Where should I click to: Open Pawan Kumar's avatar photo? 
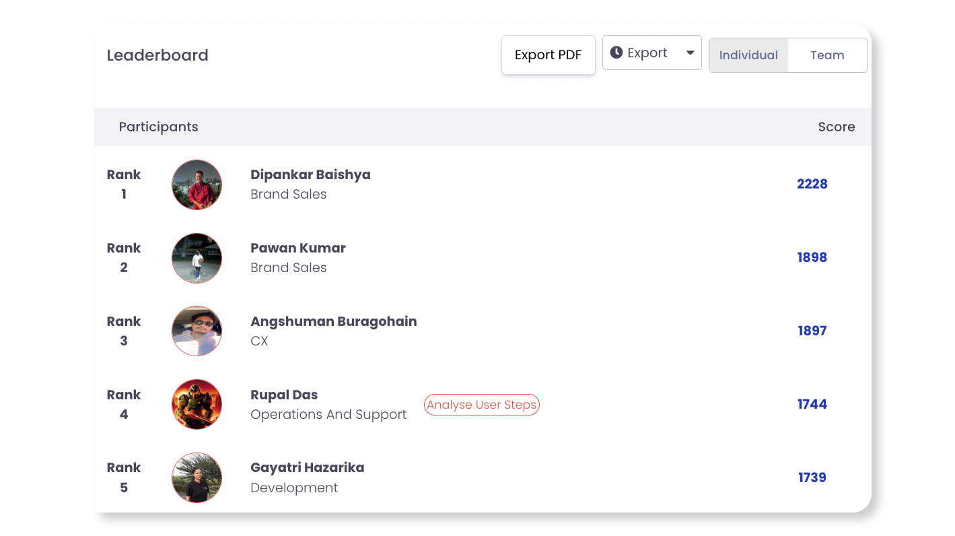click(x=197, y=258)
